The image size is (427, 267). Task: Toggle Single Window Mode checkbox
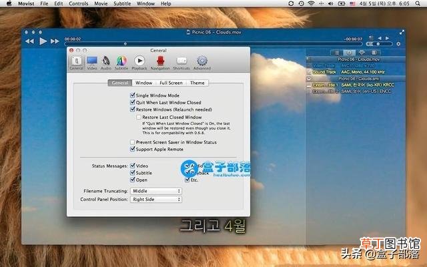(x=133, y=95)
